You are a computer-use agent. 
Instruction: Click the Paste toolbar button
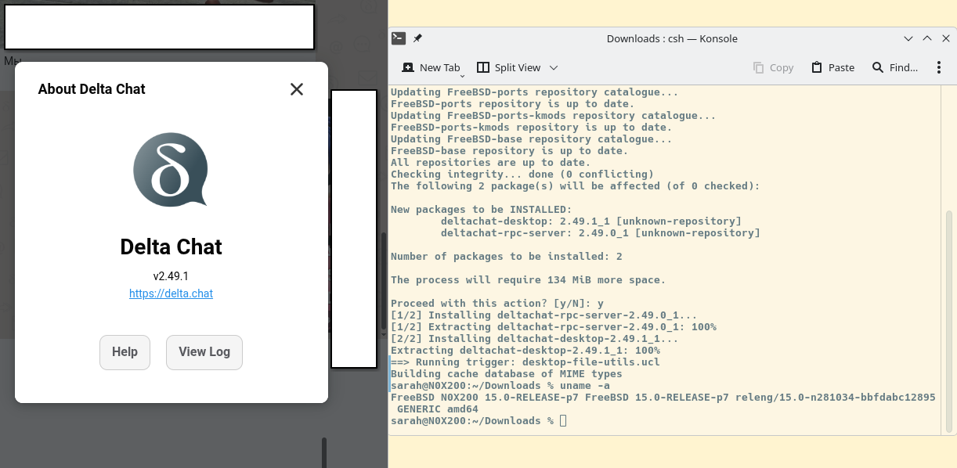[x=832, y=68]
